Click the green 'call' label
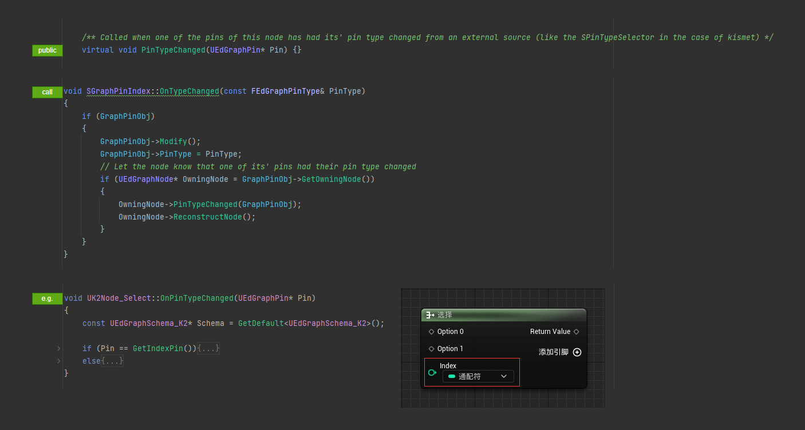805x430 pixels. coord(47,92)
